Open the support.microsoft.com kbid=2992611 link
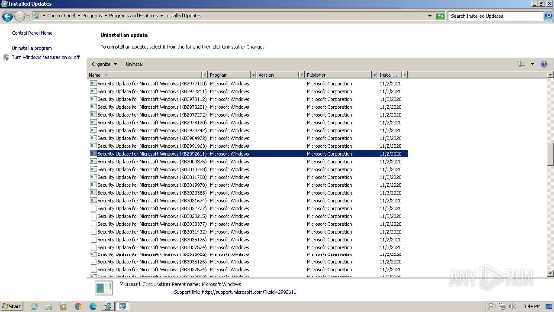This screenshot has width=554, height=312. click(249, 292)
